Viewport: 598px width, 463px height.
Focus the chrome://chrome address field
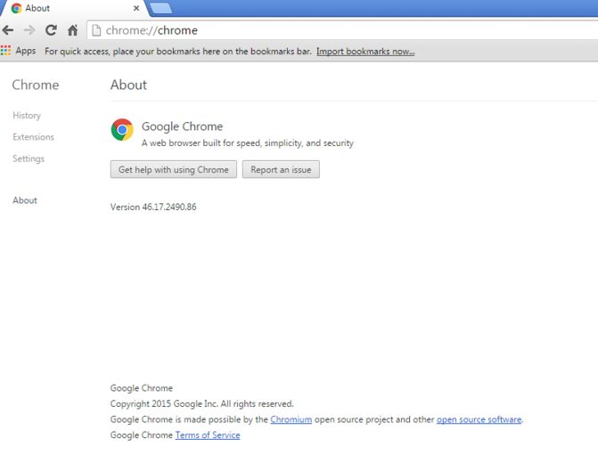point(343,30)
